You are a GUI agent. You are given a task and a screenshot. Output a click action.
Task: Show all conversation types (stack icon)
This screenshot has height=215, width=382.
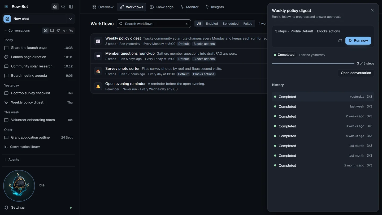tap(46, 31)
